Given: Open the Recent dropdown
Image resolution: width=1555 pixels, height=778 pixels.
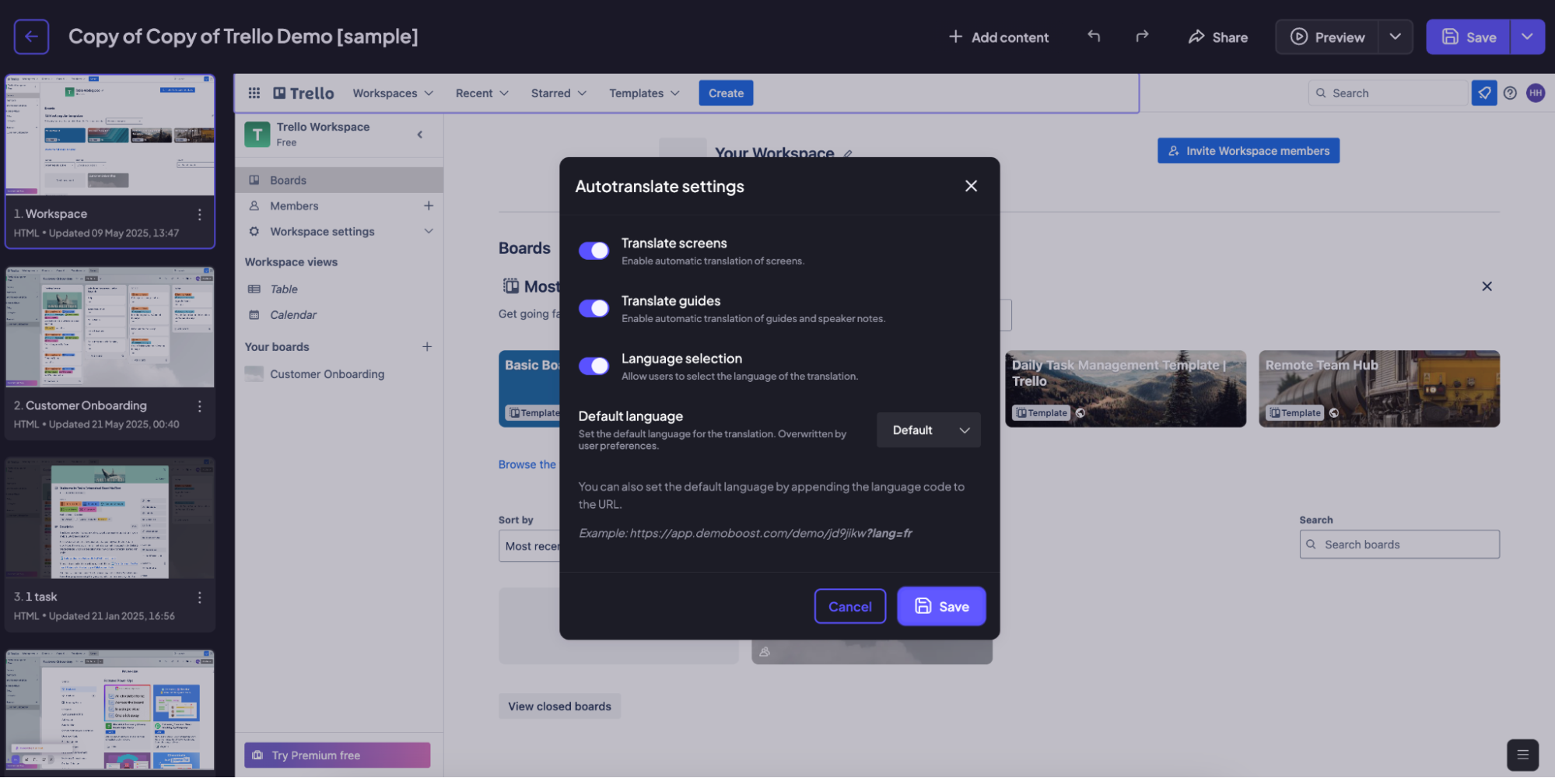Looking at the screenshot, I should coord(482,93).
